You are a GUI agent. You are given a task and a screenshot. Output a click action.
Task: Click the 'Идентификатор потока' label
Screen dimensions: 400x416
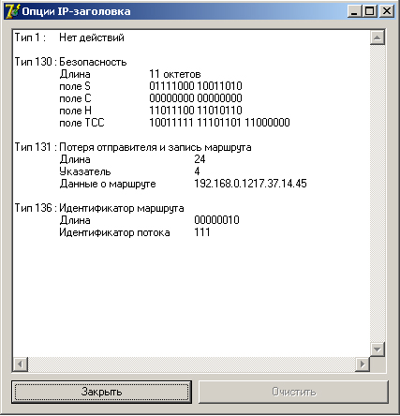tap(114, 232)
